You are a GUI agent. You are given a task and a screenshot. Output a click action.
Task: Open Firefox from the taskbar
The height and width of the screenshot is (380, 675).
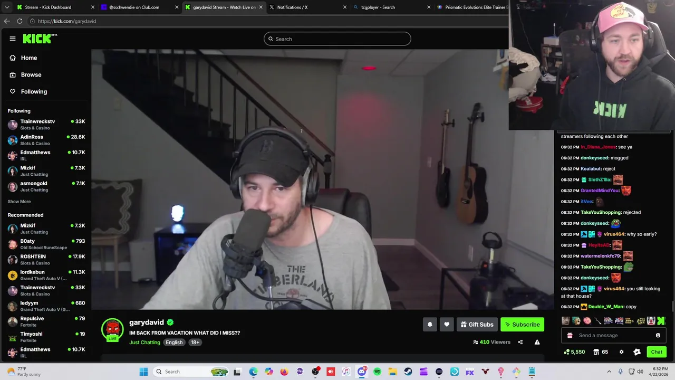click(284, 372)
